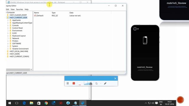This screenshot has height=106, width=189.
Task: Toggle the webcam icon in recorder toolbar
Action: (97, 83)
